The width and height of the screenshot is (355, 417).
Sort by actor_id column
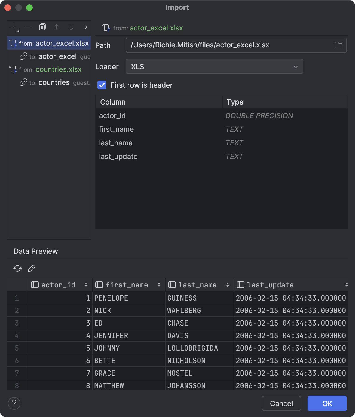pyautogui.click(x=86, y=285)
